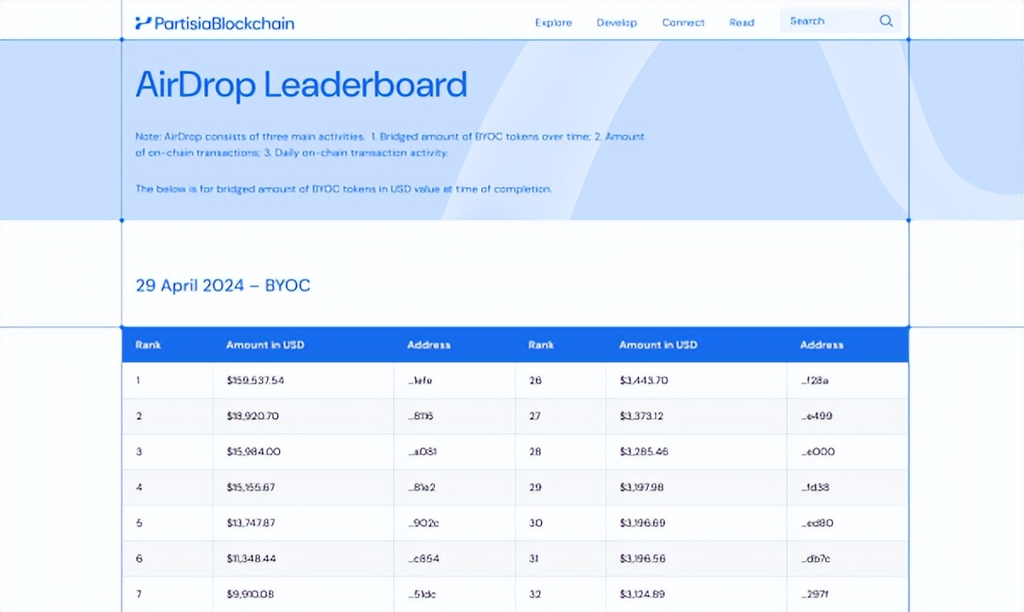This screenshot has height=612, width=1024.
Task: Click the address cell ending ed80
Action: pyautogui.click(x=848, y=524)
